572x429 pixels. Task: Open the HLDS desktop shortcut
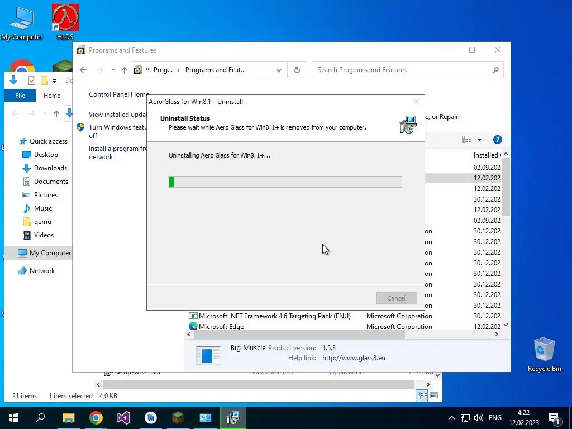click(x=65, y=22)
